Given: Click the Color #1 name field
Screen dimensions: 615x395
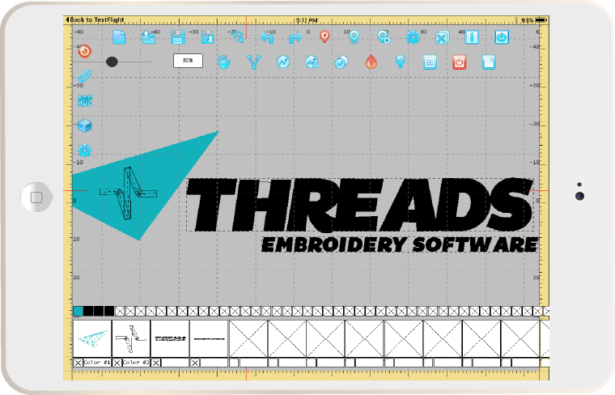Looking at the screenshot, I should point(97,363).
